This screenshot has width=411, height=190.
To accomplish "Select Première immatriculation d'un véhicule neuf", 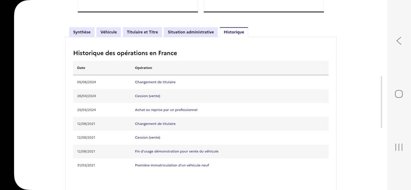I will (x=172, y=165).
